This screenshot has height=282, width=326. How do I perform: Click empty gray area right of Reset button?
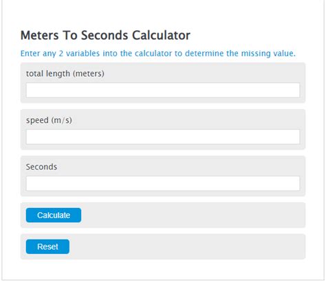tap(187, 246)
